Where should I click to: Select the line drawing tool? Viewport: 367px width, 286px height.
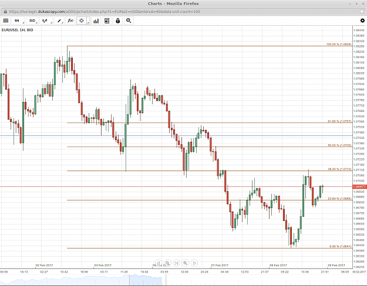pos(59,21)
